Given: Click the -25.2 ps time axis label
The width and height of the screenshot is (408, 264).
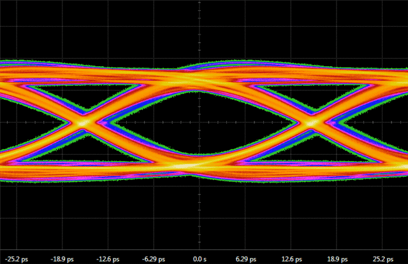Looking at the screenshot, I should click(x=17, y=259).
